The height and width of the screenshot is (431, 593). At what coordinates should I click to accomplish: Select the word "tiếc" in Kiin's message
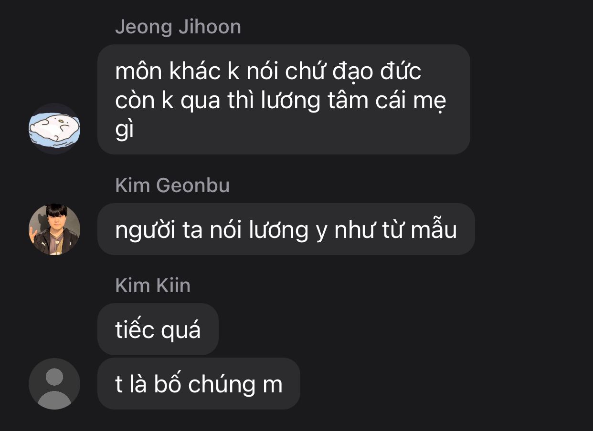tap(135, 329)
